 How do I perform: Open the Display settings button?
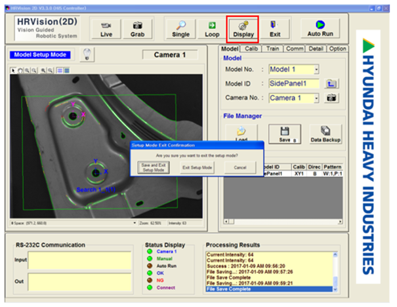(243, 30)
